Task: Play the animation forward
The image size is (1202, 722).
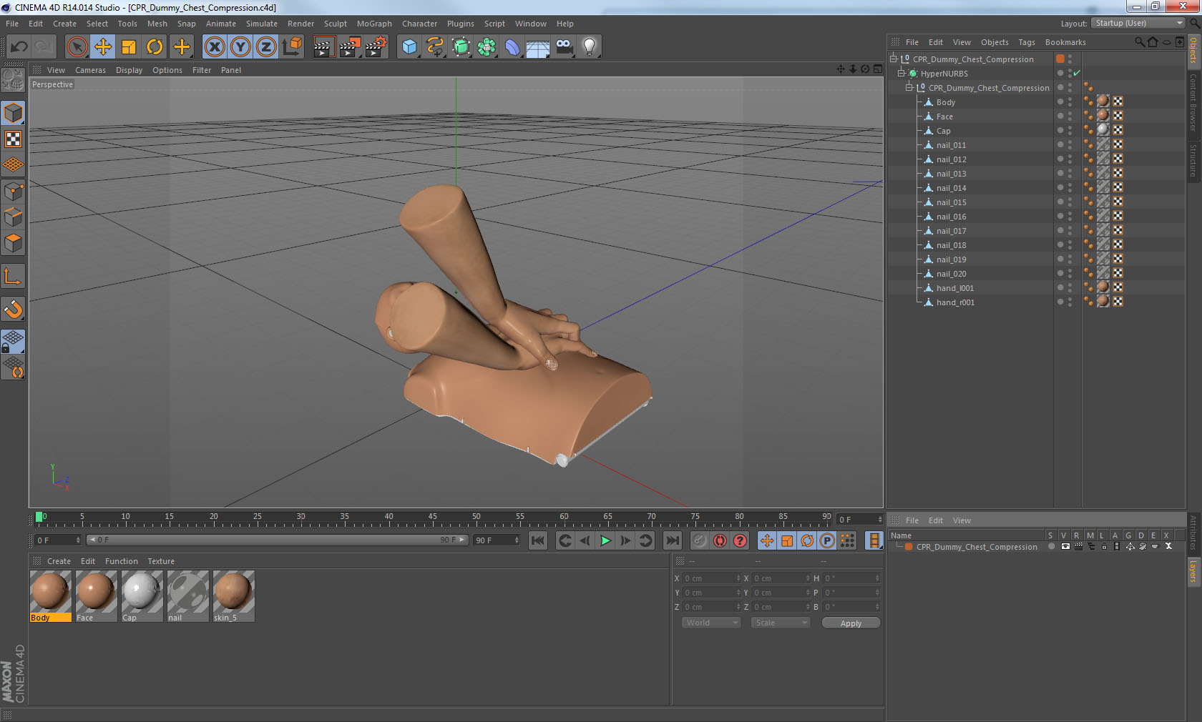Action: (605, 540)
